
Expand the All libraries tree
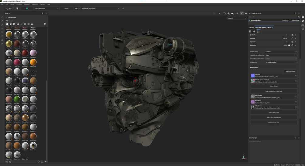pos(7,18)
